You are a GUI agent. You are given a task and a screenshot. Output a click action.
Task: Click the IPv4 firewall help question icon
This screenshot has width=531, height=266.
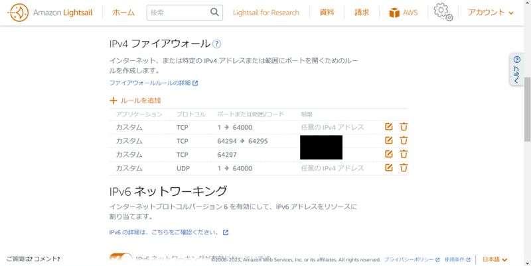[217, 44]
